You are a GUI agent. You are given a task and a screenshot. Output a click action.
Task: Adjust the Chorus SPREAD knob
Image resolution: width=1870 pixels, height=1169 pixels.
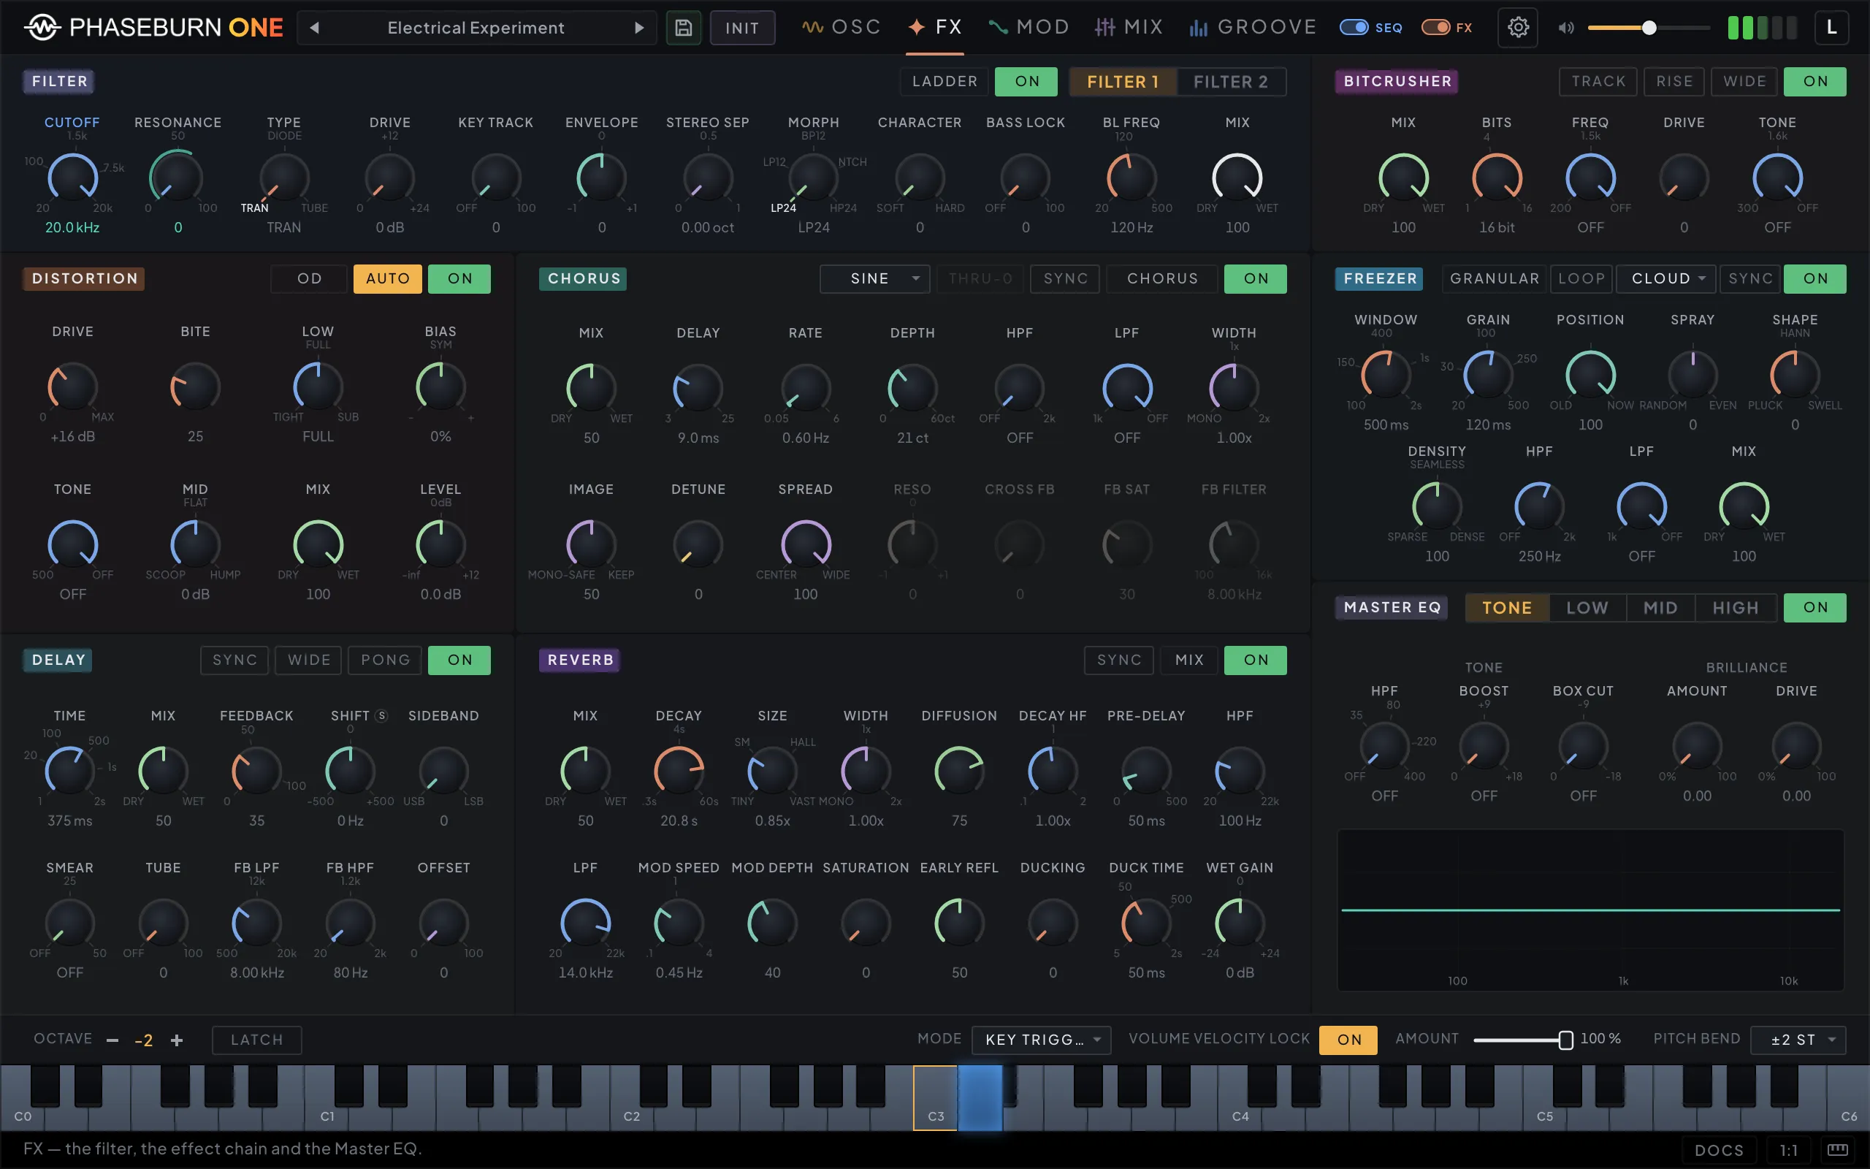[x=805, y=544]
